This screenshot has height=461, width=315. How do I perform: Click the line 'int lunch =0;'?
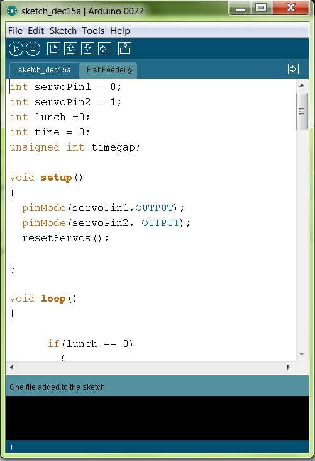click(50, 117)
